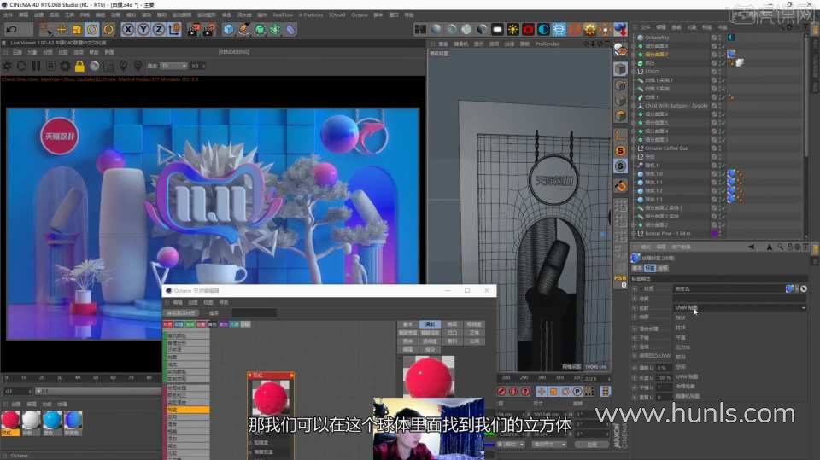Select the red material swatch in Material Manager
820x460 pixels.
pos(10,420)
